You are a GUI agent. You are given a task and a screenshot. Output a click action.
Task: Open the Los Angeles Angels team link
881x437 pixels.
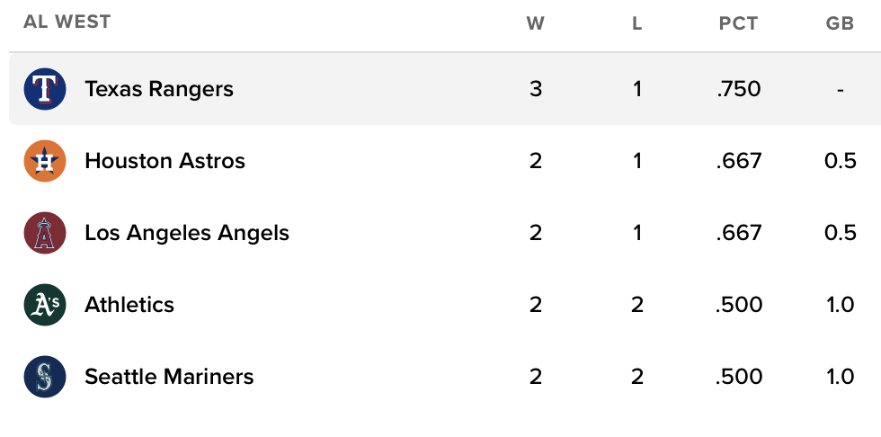coord(187,233)
